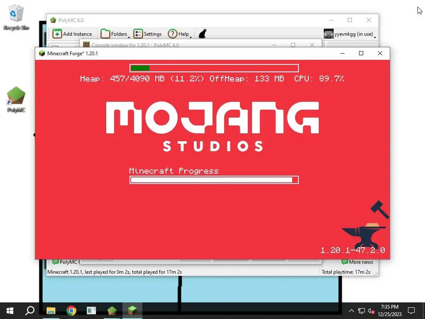Click 'Total playtime: 17m 2s' in status bar
Image resolution: width=425 pixels, height=319 pixels.
tap(346, 272)
